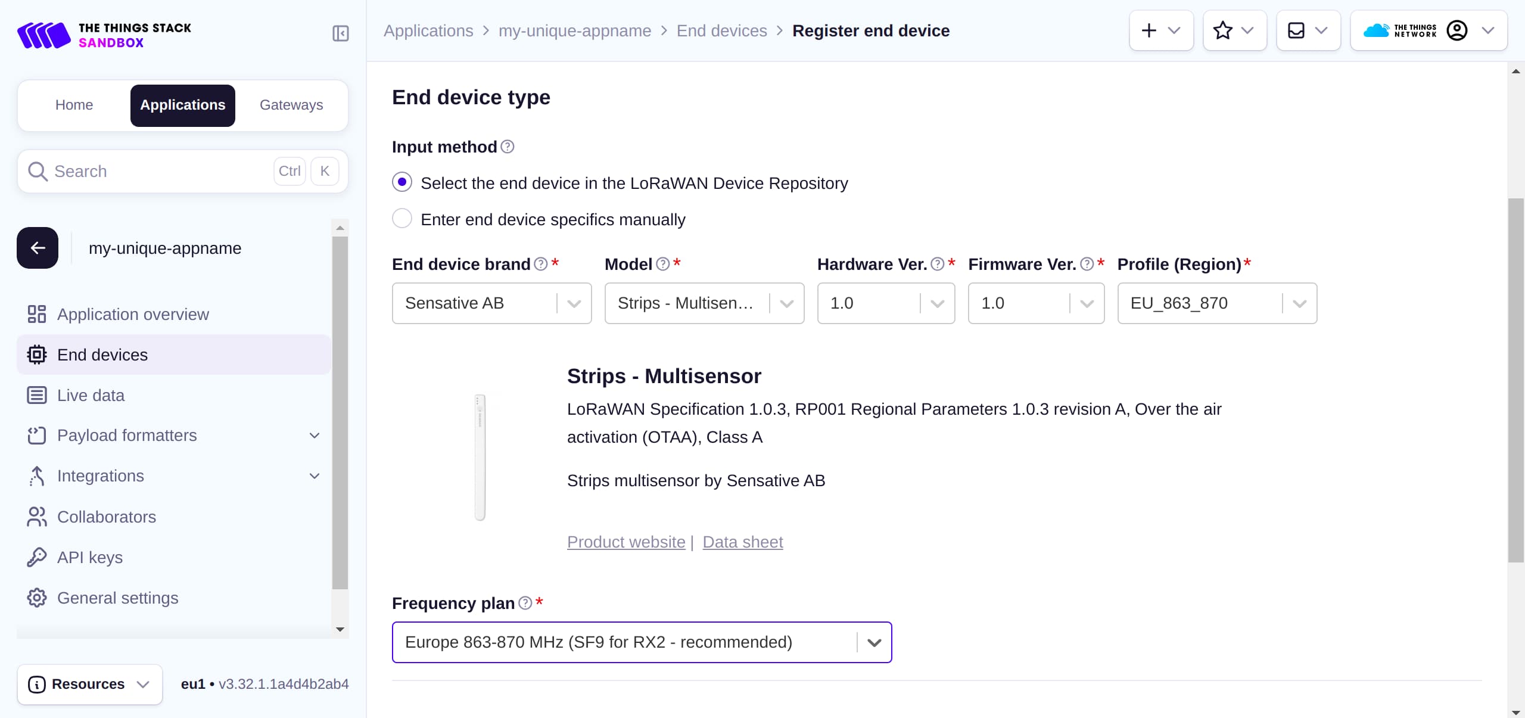Click the back arrow next to my-unique-appname
Screen dimensions: 1525x718
point(37,247)
